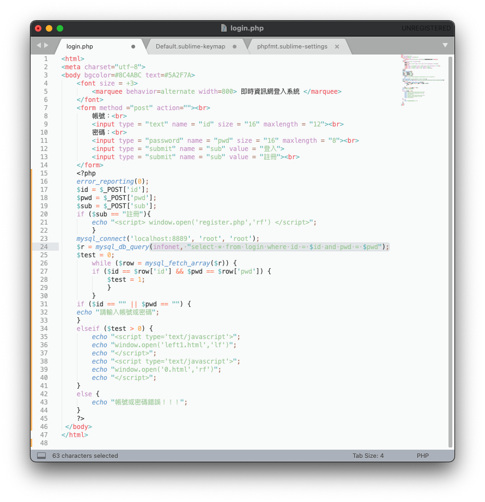Click the selected SQL select query string
Viewport: 485px width, 502px height.
(x=284, y=247)
